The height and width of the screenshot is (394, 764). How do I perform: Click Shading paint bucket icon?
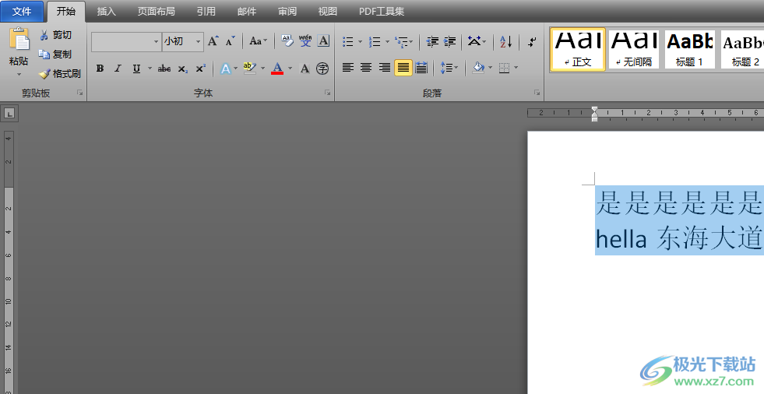[x=478, y=68]
